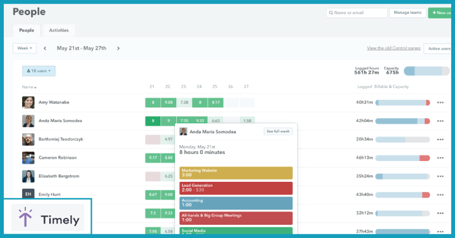Select the People tab
The image size is (455, 238).
click(x=27, y=30)
